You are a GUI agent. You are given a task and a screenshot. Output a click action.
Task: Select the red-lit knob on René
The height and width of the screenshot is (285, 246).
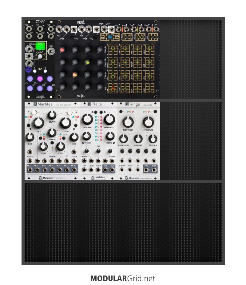click(62, 50)
